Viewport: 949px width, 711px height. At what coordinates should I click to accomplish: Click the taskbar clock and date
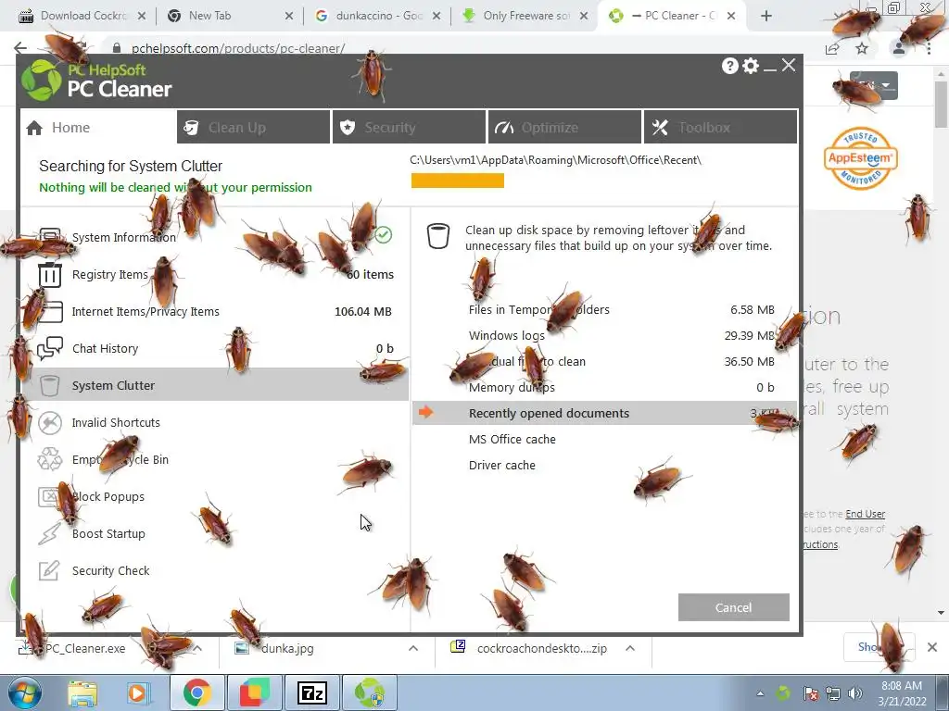(902, 693)
